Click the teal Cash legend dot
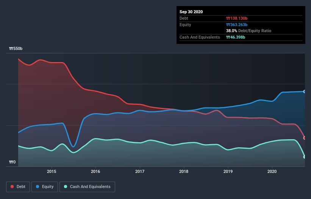This screenshot has width=311, height=199. pyautogui.click(x=66, y=187)
